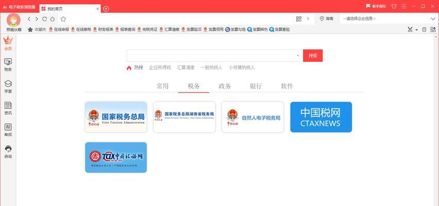The height and width of the screenshot is (206, 439).
Task: Open the 中国税网 CTAXNEWS card
Action: [x=321, y=117]
